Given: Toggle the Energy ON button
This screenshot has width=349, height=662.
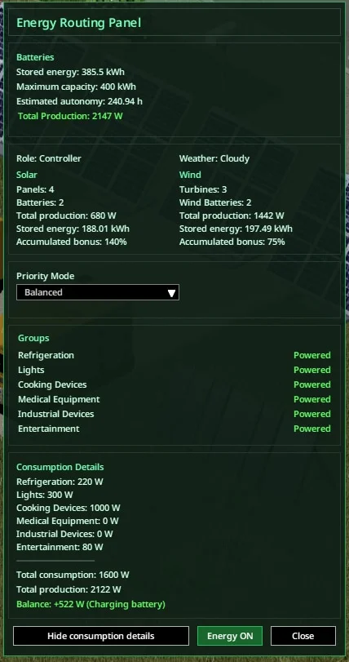Looking at the screenshot, I should coord(230,636).
